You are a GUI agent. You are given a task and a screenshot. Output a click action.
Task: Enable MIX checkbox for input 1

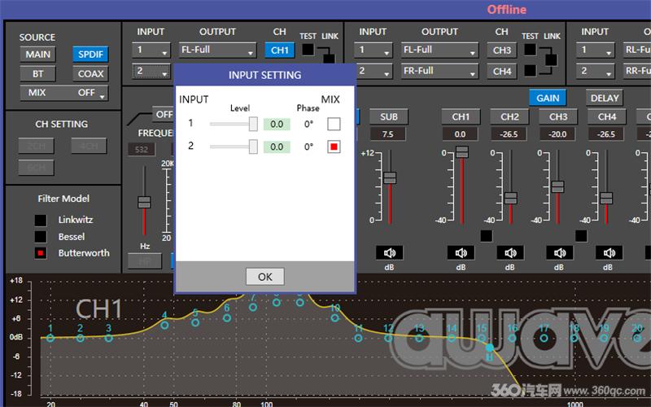(334, 124)
